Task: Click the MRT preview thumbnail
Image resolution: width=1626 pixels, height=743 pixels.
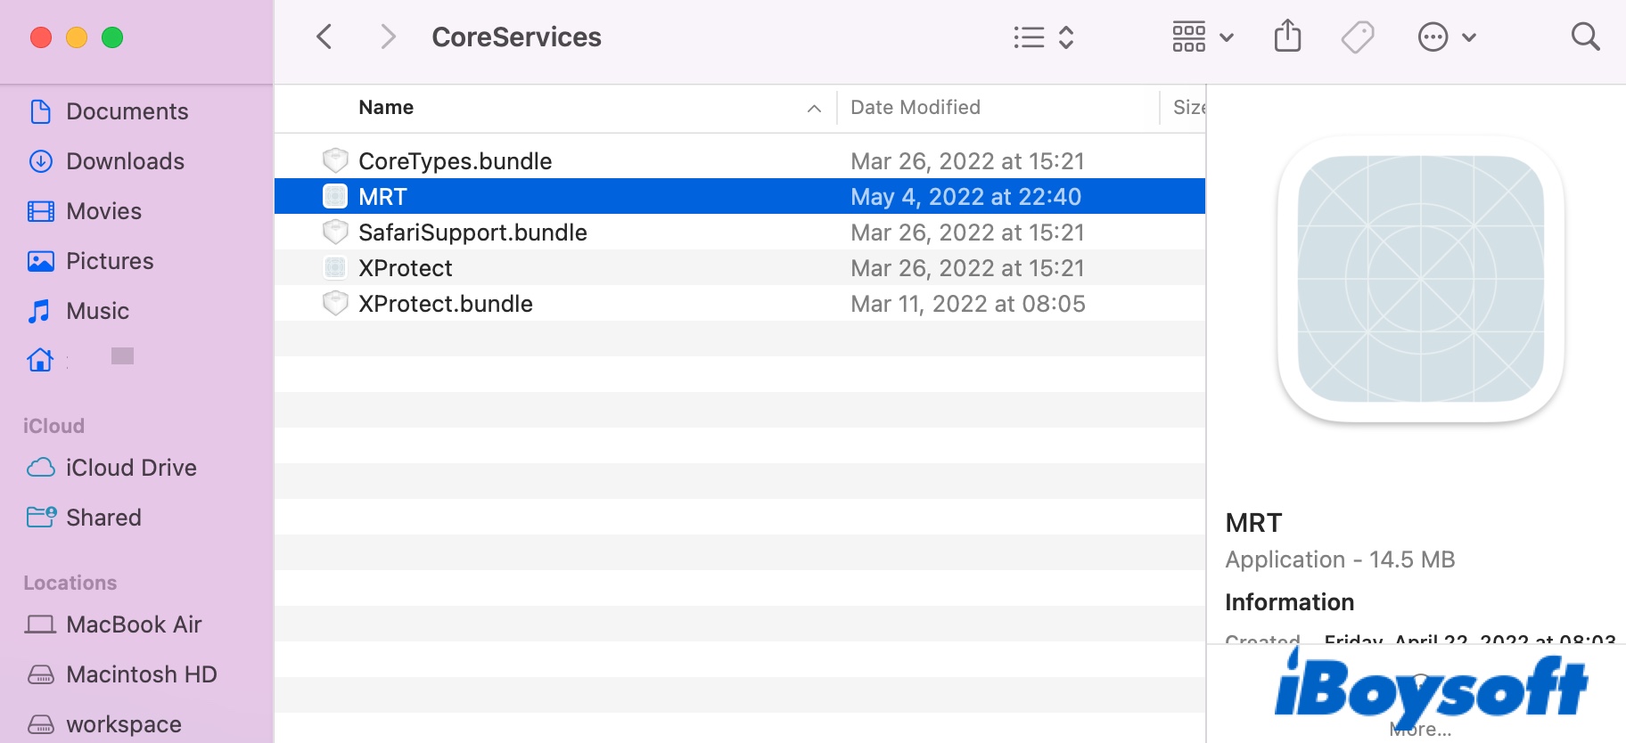Action: click(x=1420, y=279)
